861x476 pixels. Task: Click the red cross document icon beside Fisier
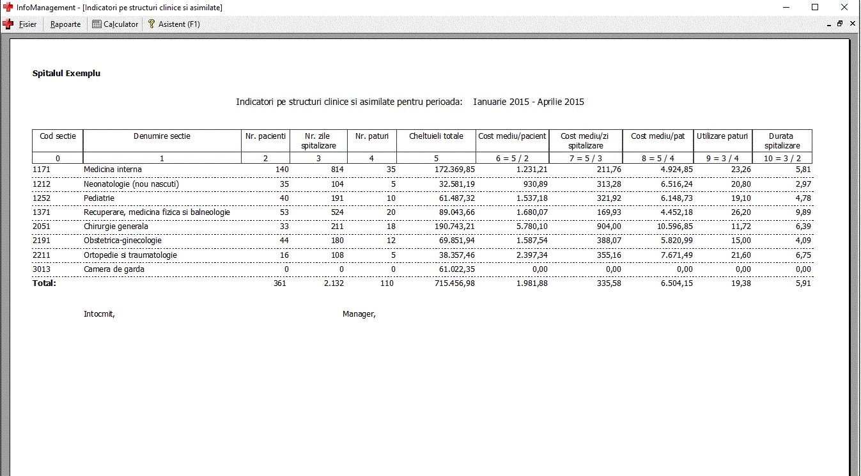pyautogui.click(x=8, y=24)
